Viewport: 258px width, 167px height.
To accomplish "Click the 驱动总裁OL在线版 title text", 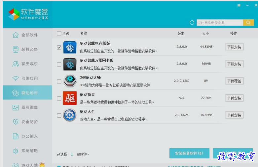I will 95,43.
